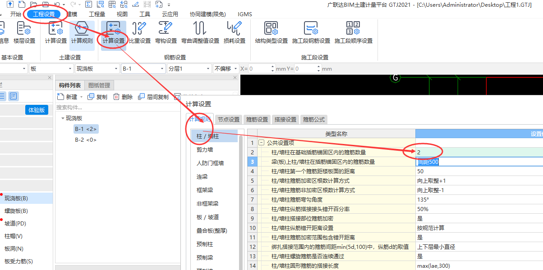Switch to the 工具 ribbon tab
Viewport: 543px width, 270px height.
pos(145,14)
